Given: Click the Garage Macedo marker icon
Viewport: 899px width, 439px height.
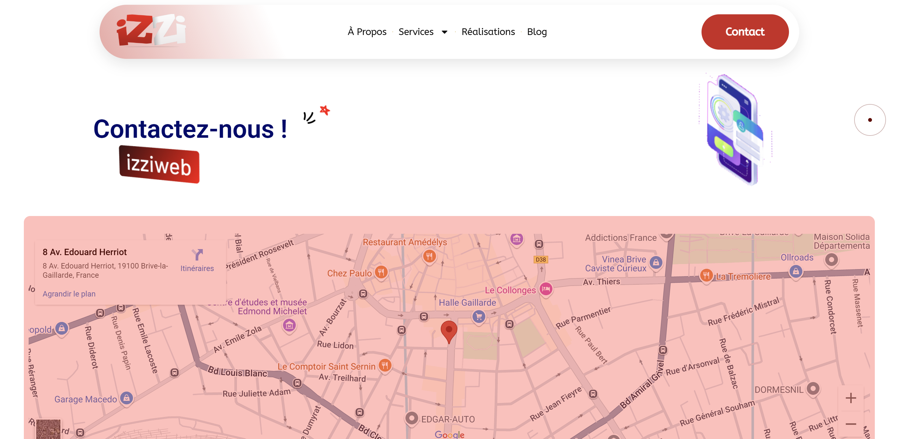Looking at the screenshot, I should [x=126, y=398].
